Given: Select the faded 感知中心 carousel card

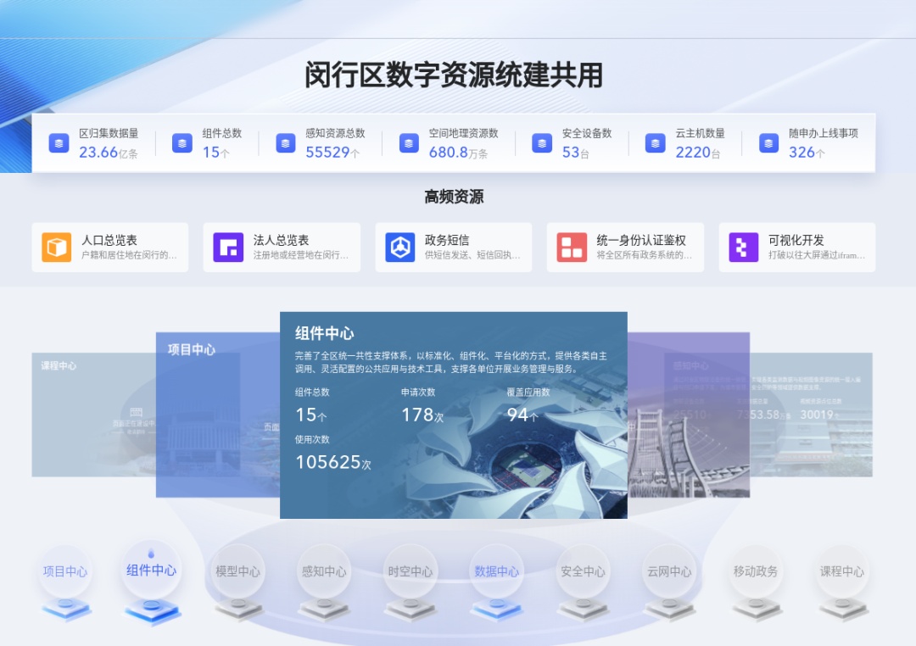Looking at the screenshot, I should 812,415.
